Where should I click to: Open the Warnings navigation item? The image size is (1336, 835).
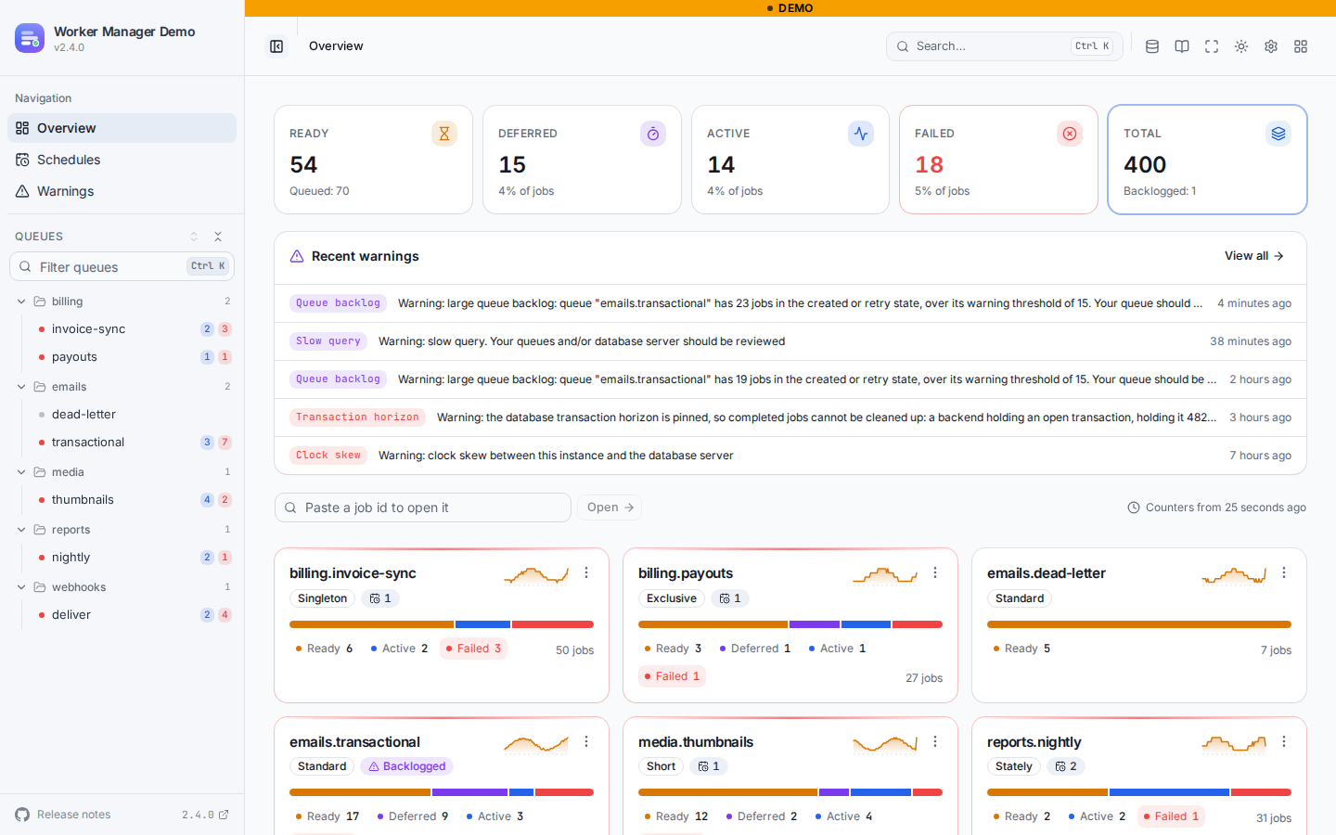coord(122,191)
